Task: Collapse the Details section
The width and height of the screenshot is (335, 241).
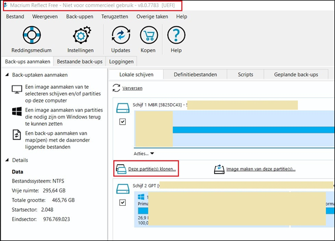Action: [x=7, y=160]
